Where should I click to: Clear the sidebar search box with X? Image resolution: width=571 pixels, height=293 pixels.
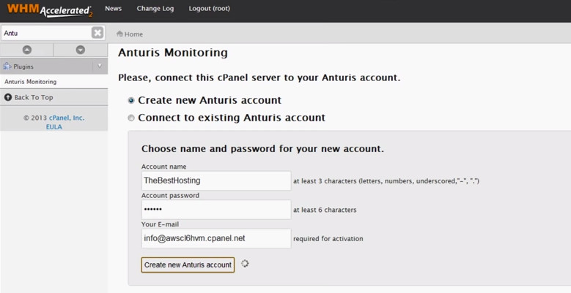click(x=97, y=33)
